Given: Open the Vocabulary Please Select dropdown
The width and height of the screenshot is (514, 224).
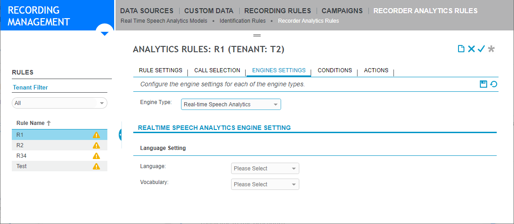Looking at the screenshot, I should pyautogui.click(x=265, y=184).
